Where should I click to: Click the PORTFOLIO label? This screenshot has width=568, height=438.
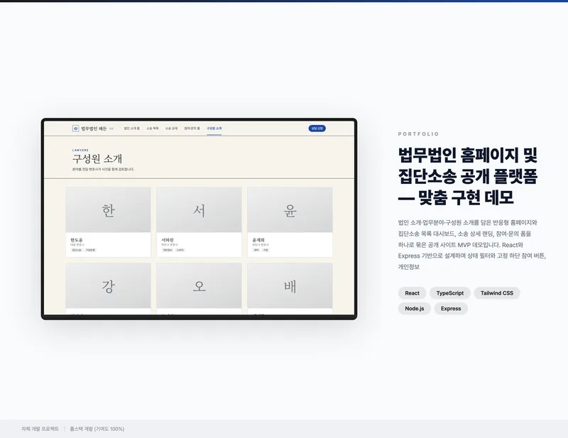[x=418, y=134]
